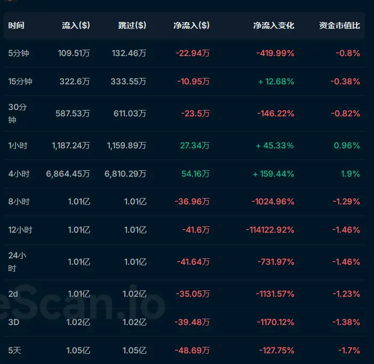The width and height of the screenshot is (374, 364).
Task: Select the 5分钟 row label
Action: coord(19,53)
